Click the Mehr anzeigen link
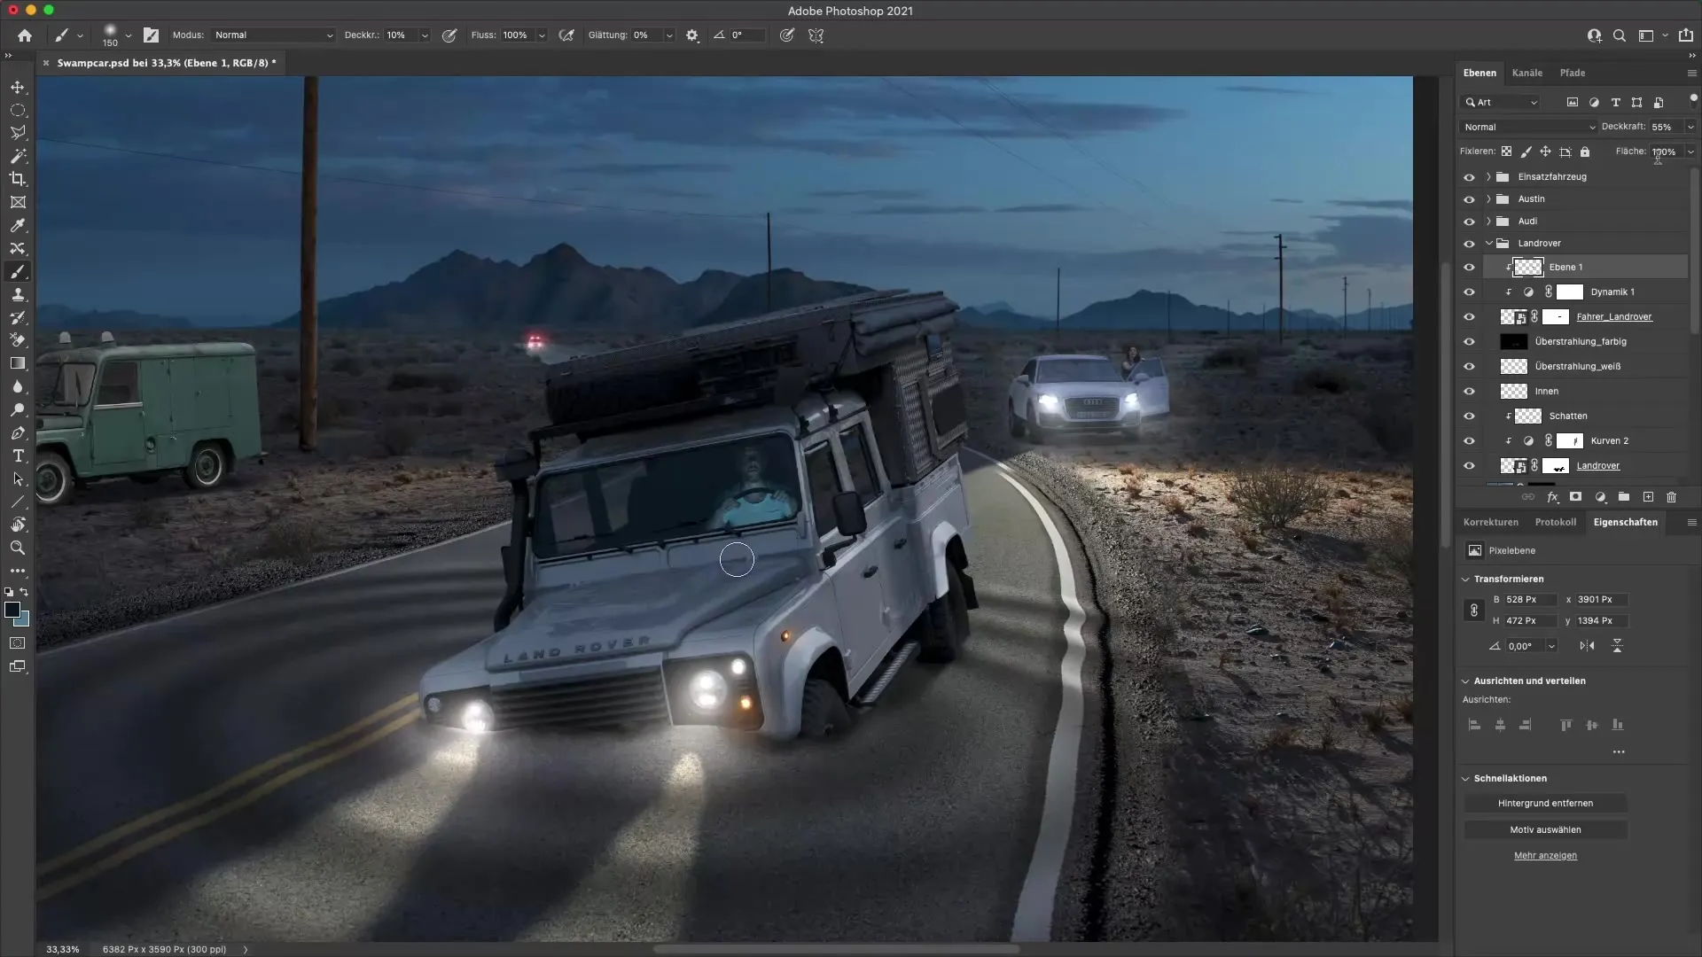This screenshot has height=957, width=1702. (x=1545, y=855)
